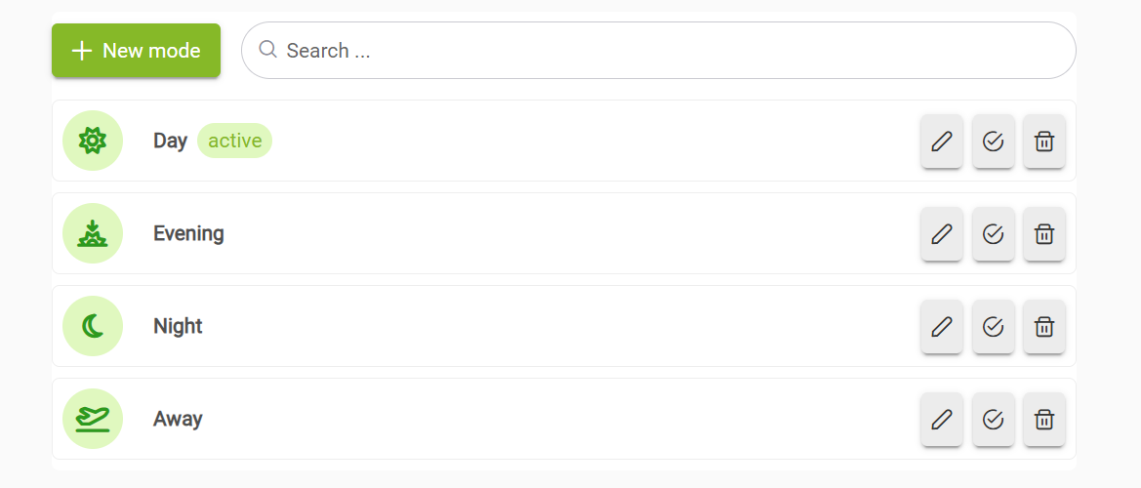Click the sunset icon for Evening mode
Viewport: 1141px width, 488px height.
point(92,233)
